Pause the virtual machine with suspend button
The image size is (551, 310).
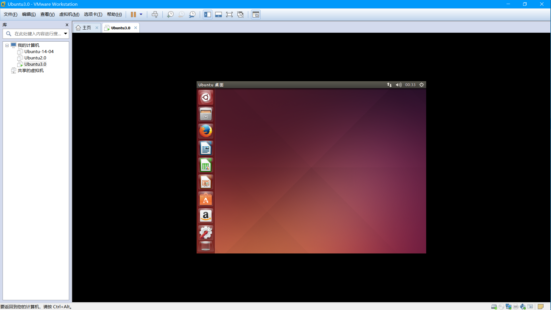[x=133, y=14]
